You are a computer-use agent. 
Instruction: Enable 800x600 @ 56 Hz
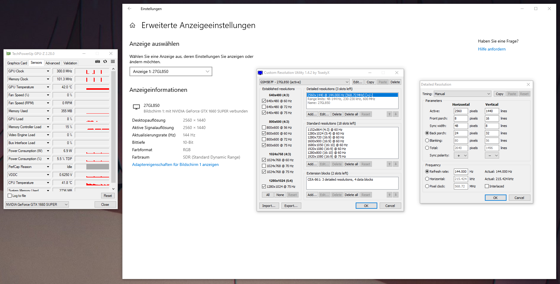(x=264, y=128)
